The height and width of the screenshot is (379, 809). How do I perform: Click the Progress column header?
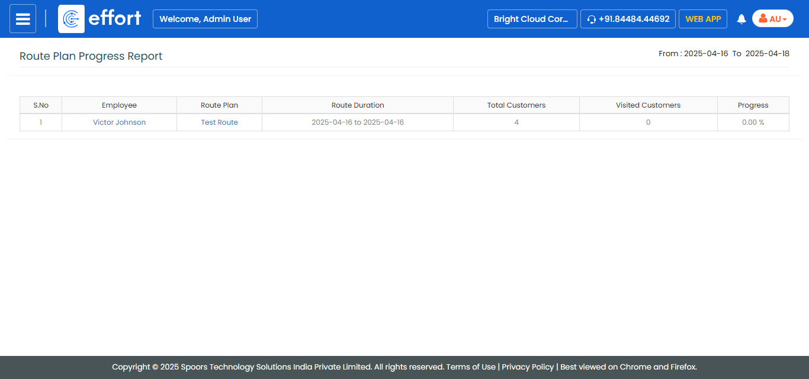[x=753, y=105]
